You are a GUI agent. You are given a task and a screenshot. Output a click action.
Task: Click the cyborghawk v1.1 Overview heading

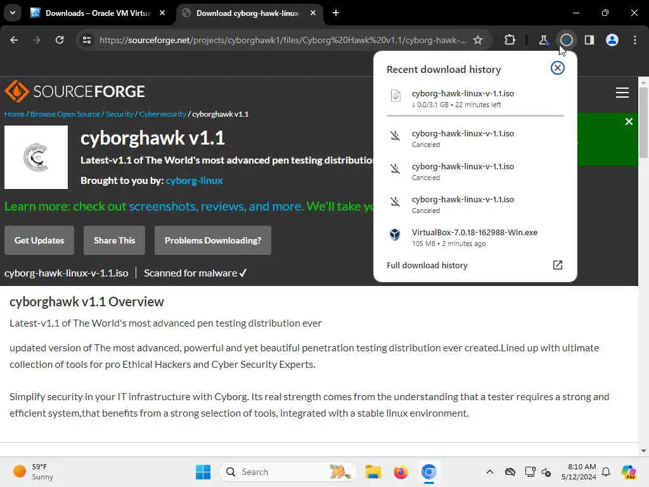click(87, 302)
